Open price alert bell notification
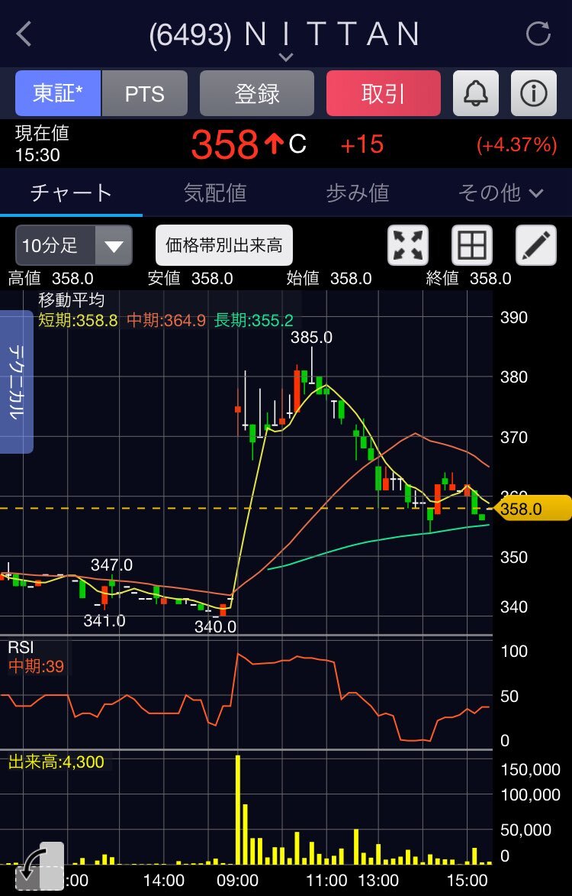This screenshot has width=572, height=896. 476,93
